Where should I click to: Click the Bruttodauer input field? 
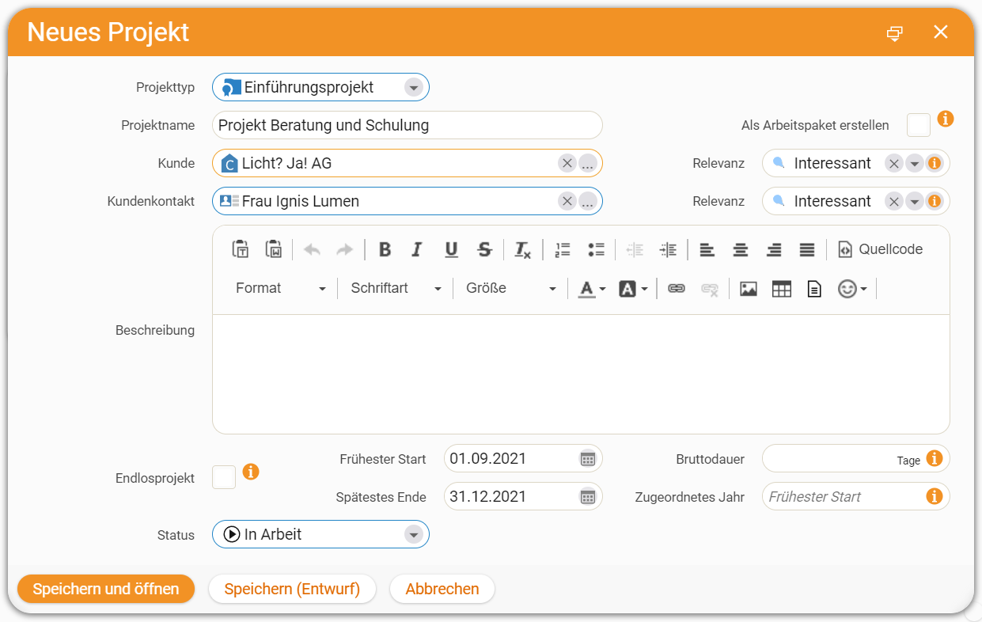855,458
